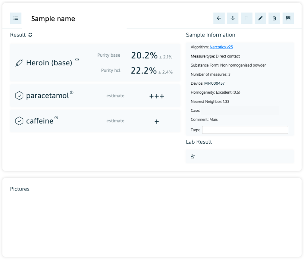Show help info for caffeine

pyautogui.click(x=56, y=118)
